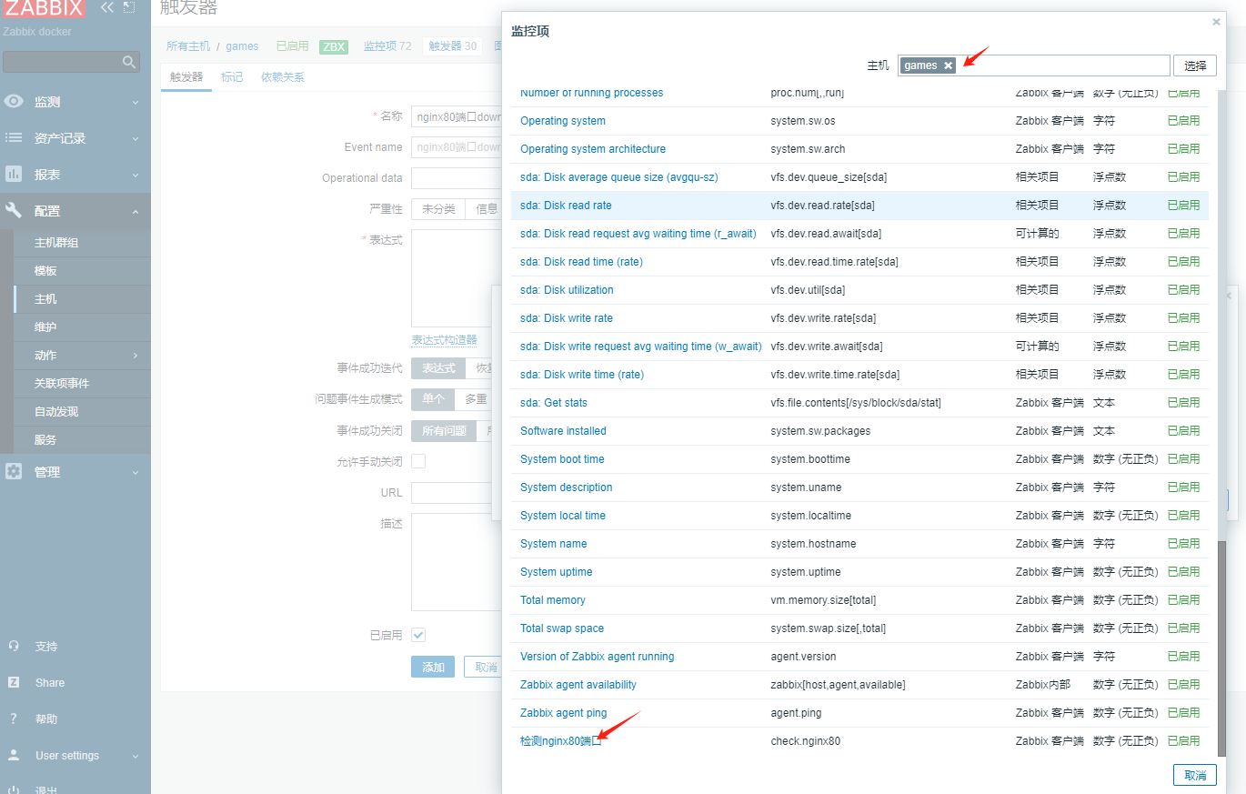Click the ZBX availability badge

coord(335,46)
